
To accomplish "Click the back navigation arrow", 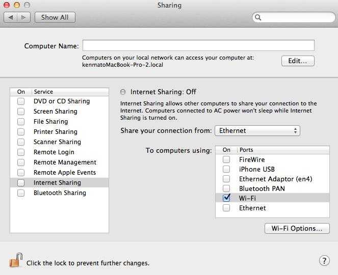I will point(11,17).
